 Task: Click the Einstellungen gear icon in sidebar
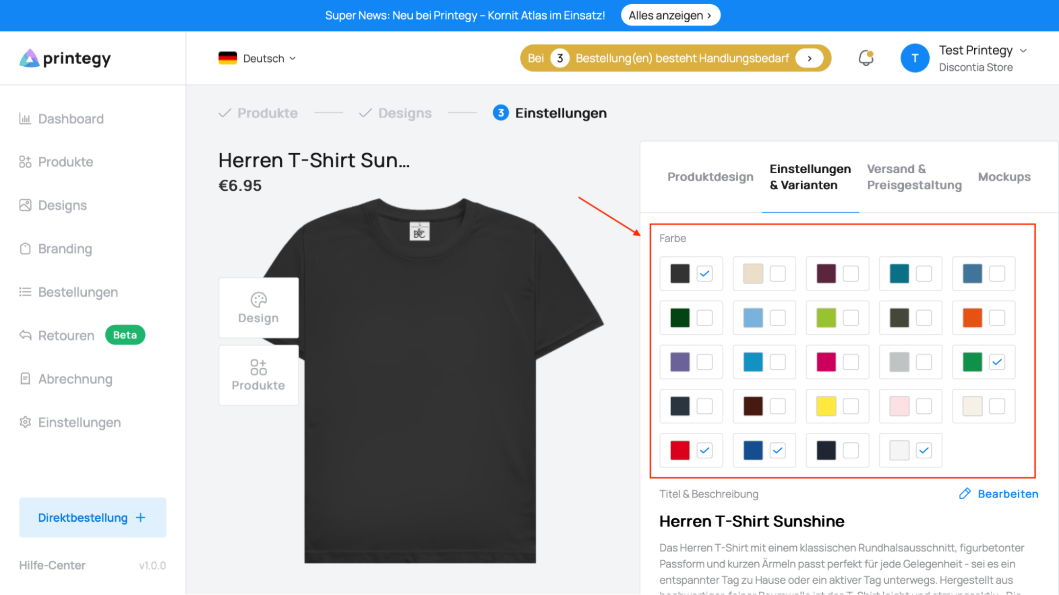click(25, 422)
